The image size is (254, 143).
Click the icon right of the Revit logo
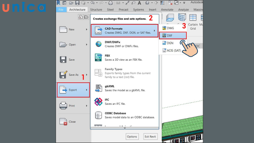point(64,3)
